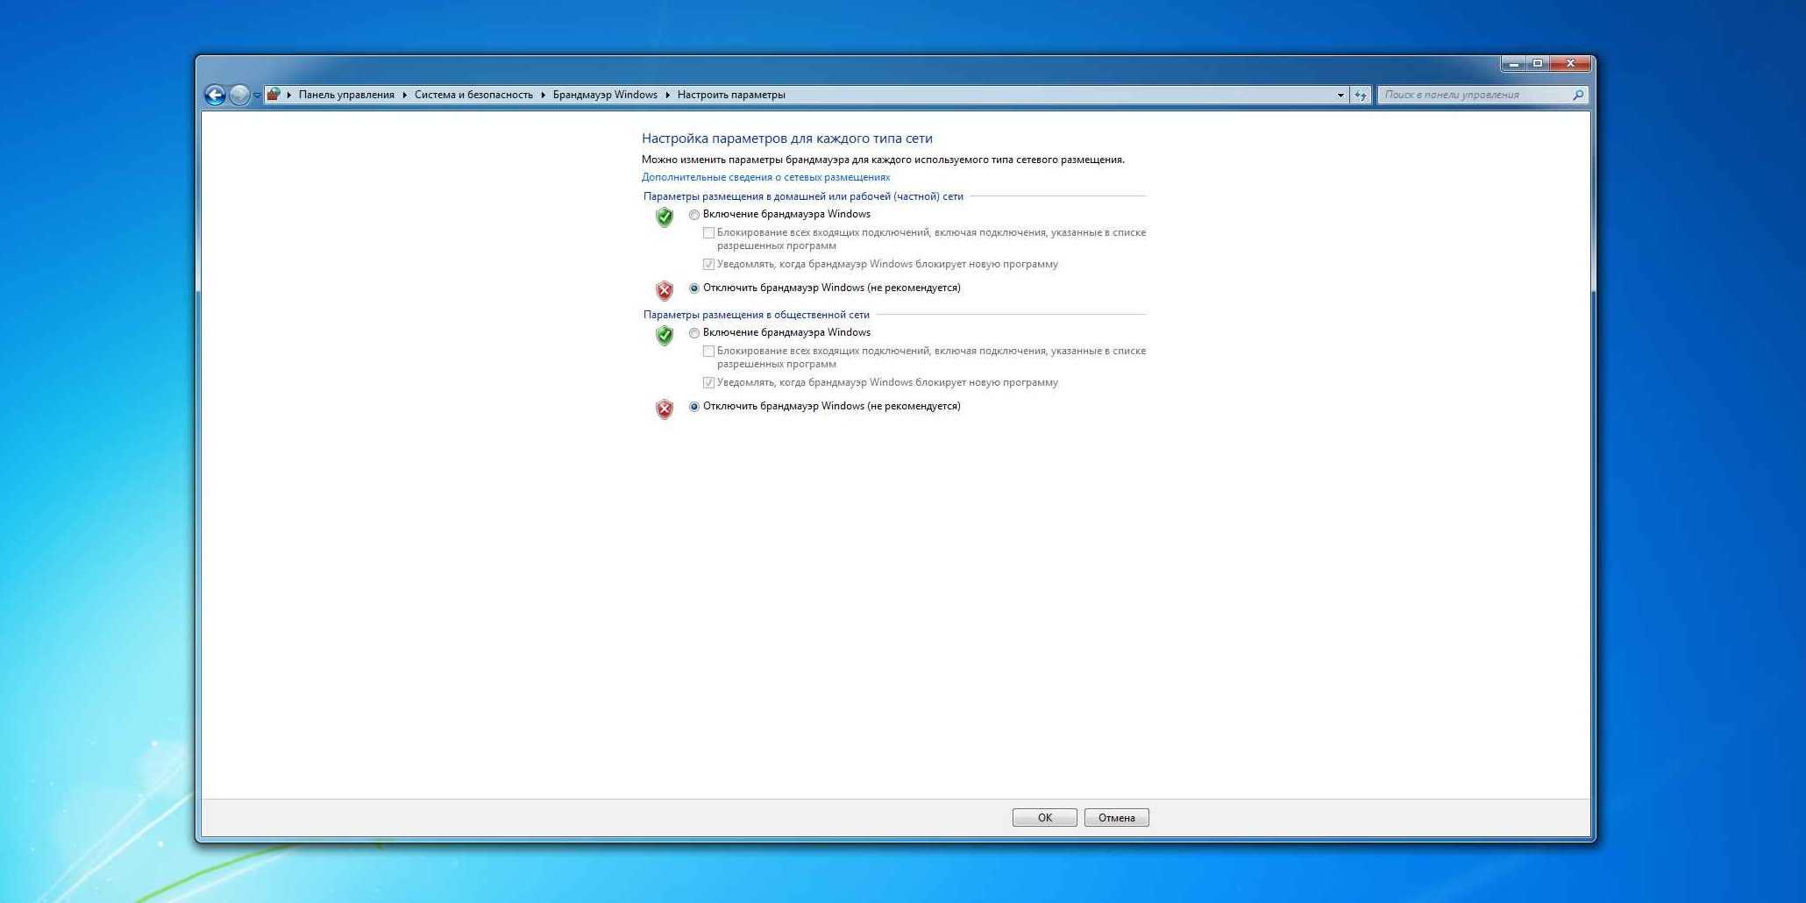
Task: Enable Windows firewall for private network
Action: pyautogui.click(x=694, y=215)
